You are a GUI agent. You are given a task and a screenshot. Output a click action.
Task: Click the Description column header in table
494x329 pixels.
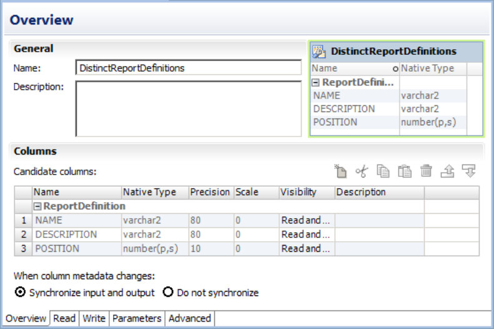[x=379, y=193]
